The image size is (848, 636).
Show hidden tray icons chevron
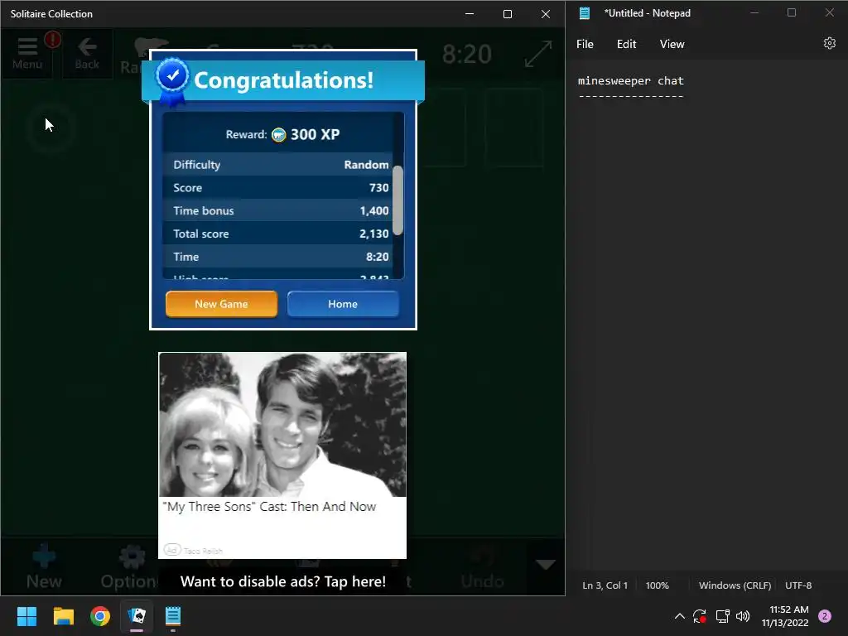click(x=680, y=616)
